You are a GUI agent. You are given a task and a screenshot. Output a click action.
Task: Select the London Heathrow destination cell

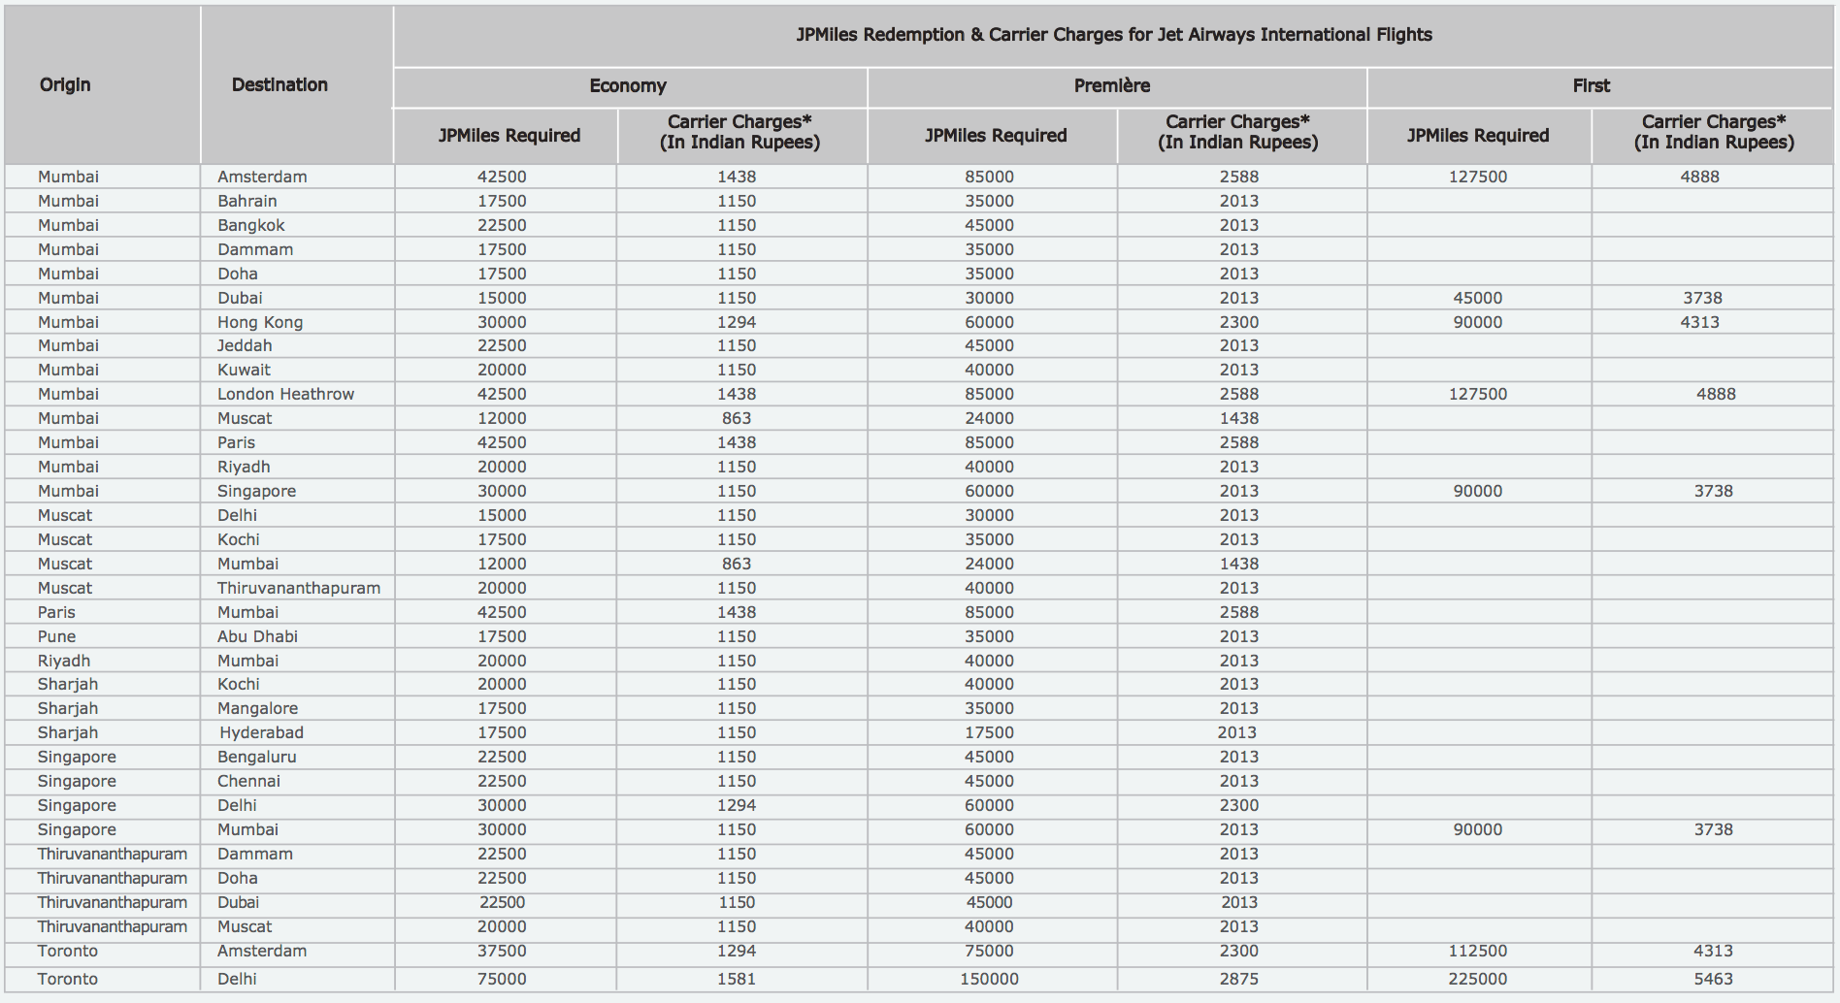tap(285, 394)
